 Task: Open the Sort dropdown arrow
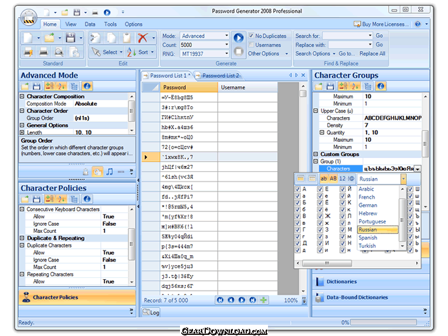click(152, 52)
